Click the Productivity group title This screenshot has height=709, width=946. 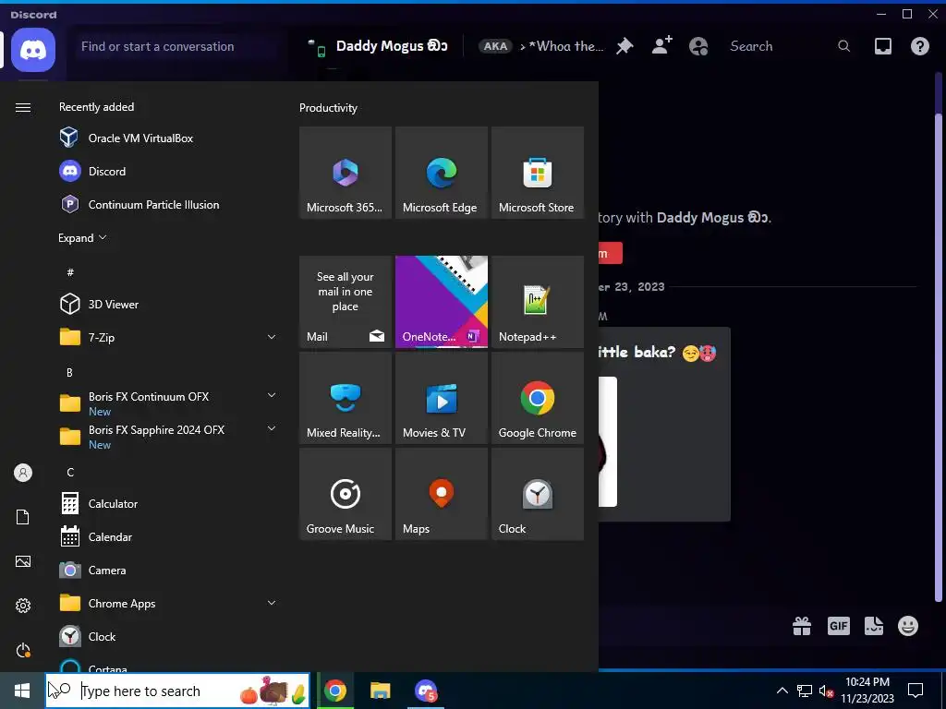click(x=328, y=108)
